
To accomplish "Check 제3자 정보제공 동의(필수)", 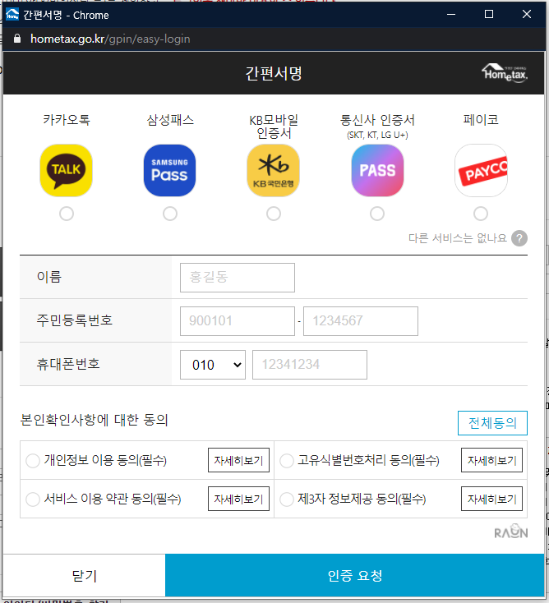I will [287, 499].
